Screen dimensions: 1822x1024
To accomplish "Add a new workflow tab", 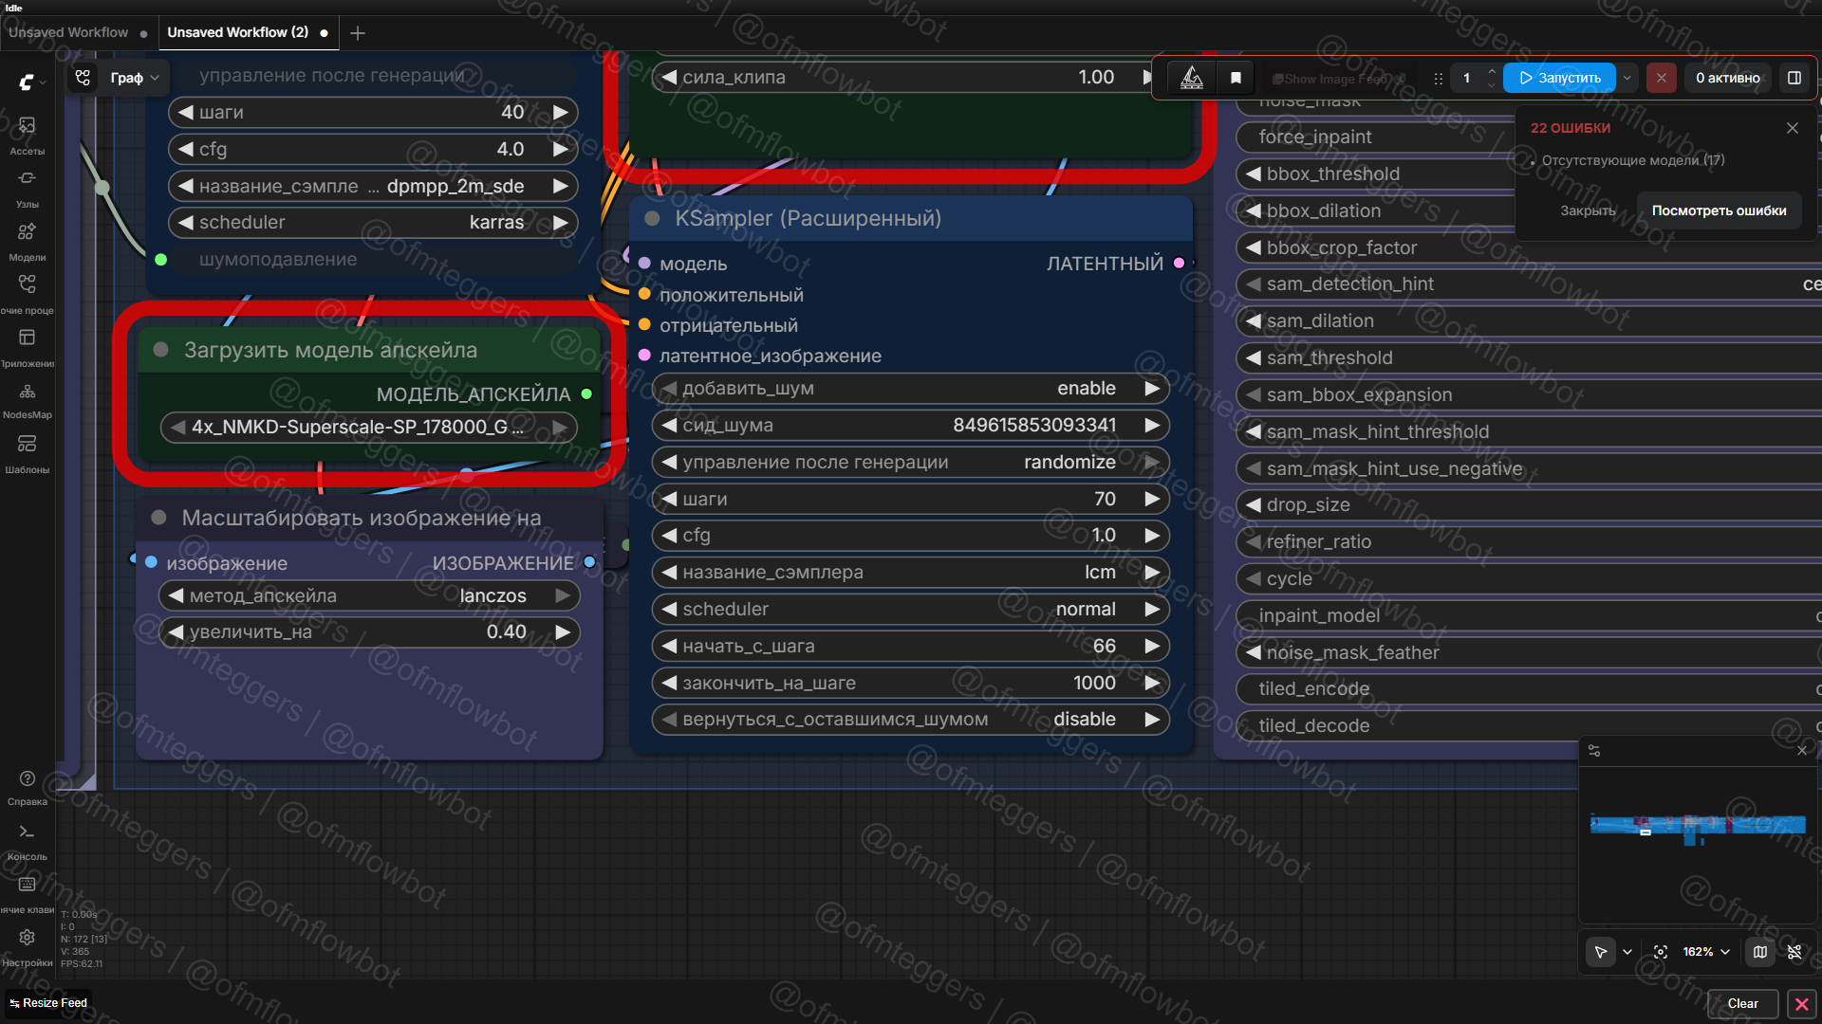I will 358,33.
